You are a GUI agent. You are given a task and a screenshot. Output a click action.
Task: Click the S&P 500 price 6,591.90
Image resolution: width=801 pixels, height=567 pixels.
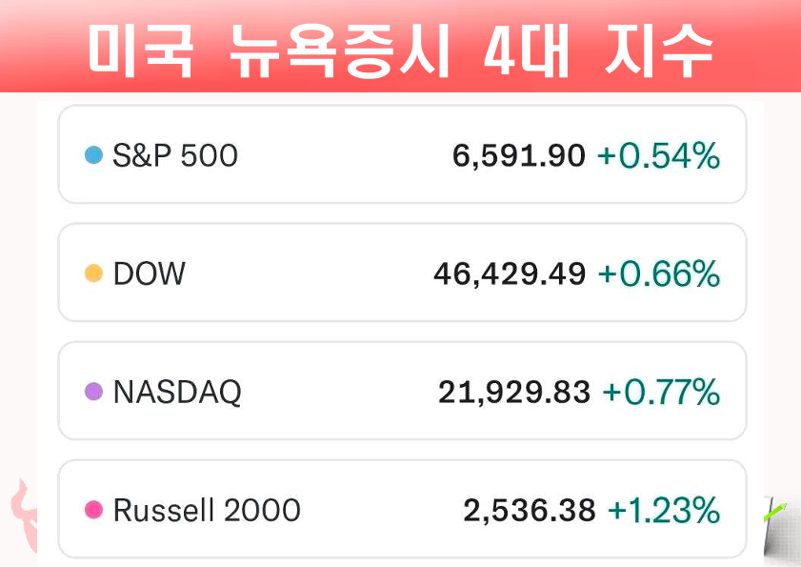518,155
